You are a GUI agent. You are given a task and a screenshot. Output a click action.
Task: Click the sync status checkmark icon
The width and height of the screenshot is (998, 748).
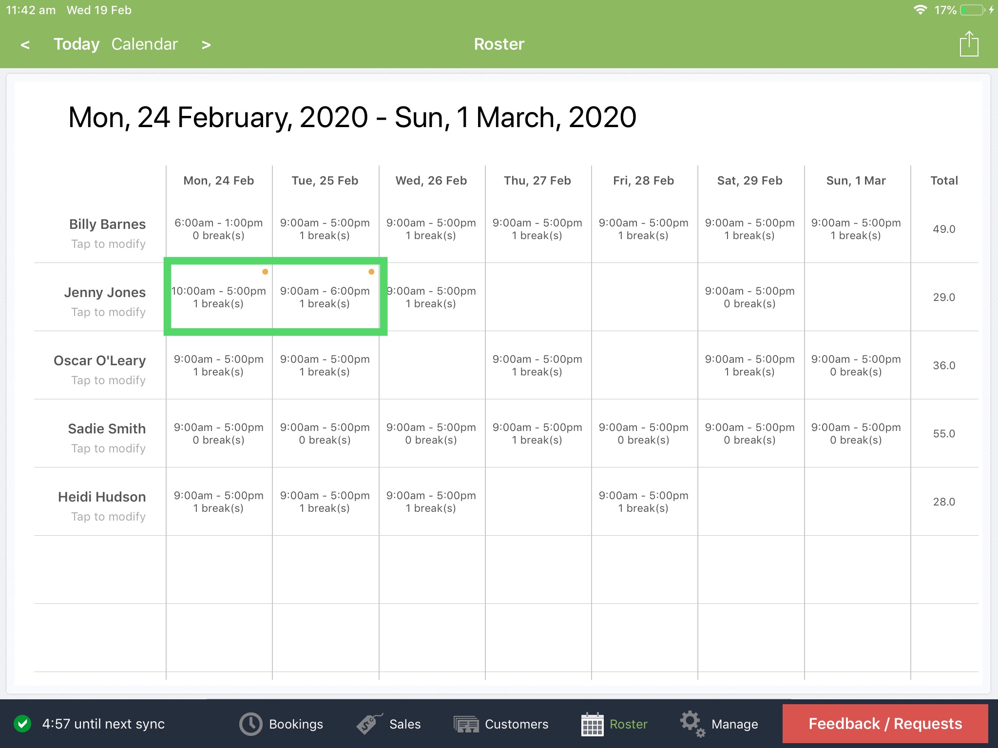[x=23, y=724]
